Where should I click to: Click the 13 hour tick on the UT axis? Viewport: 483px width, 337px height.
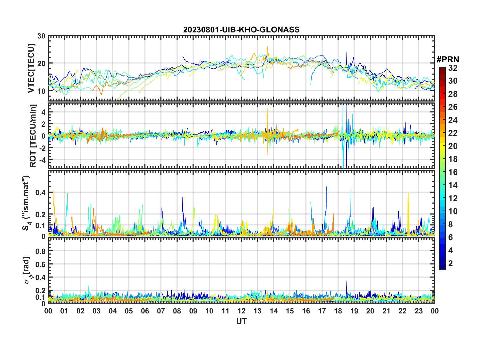click(257, 311)
